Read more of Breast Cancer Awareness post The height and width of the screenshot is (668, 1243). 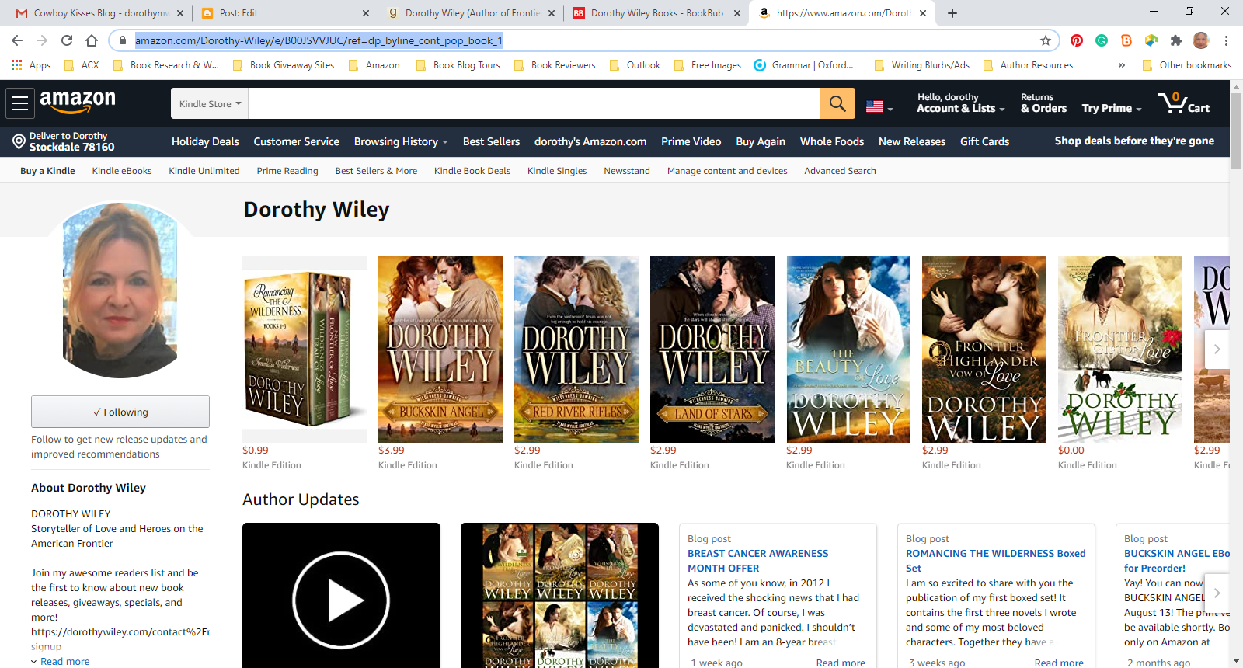[841, 663]
